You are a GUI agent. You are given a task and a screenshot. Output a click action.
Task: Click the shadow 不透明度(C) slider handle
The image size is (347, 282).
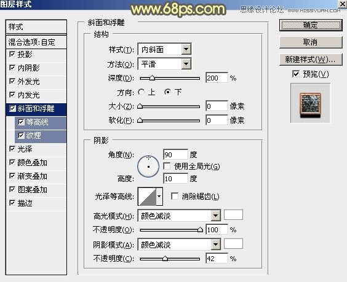pyautogui.click(x=165, y=259)
